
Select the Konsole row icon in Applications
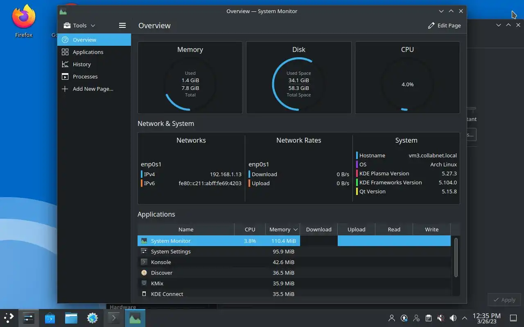144,262
